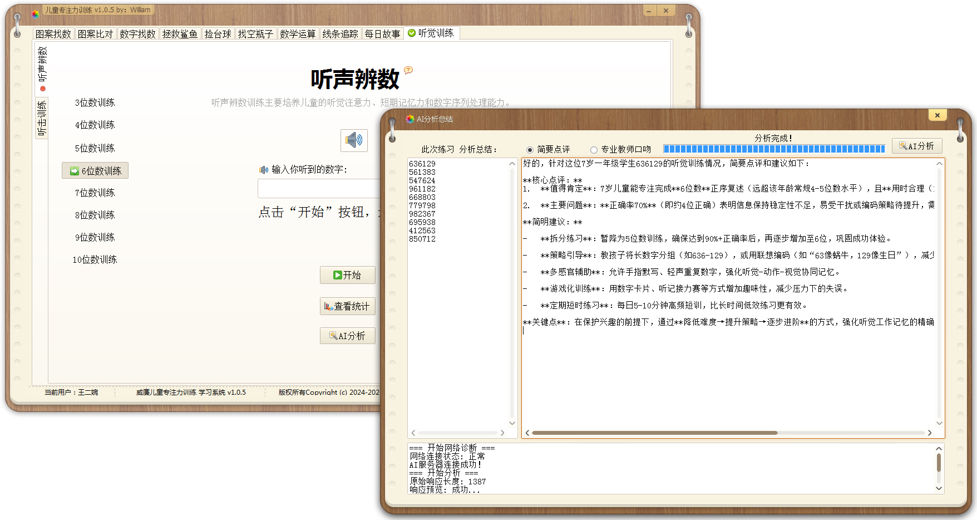Click the chart icon on 查看统计 button
977x520 pixels.
[x=328, y=306]
